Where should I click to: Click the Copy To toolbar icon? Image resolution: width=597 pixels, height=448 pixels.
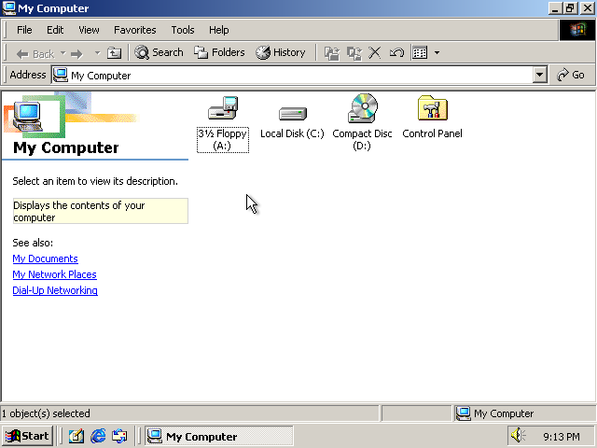pyautogui.click(x=354, y=53)
